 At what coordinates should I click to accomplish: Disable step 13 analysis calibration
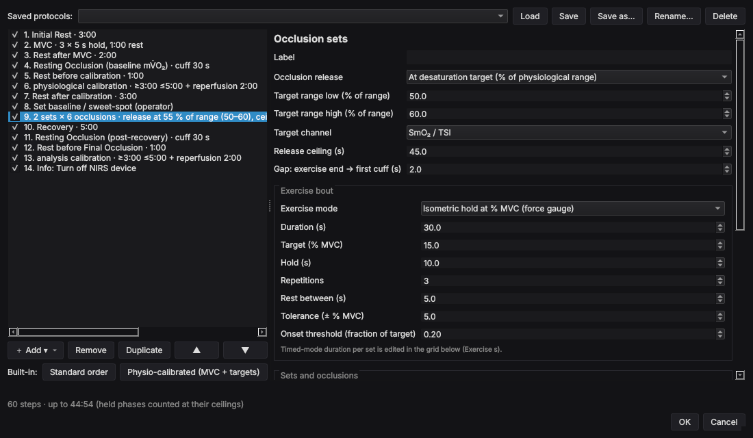(x=15, y=158)
